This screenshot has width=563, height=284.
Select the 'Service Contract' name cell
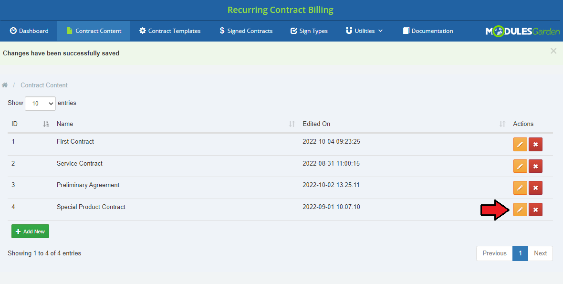coord(79,163)
